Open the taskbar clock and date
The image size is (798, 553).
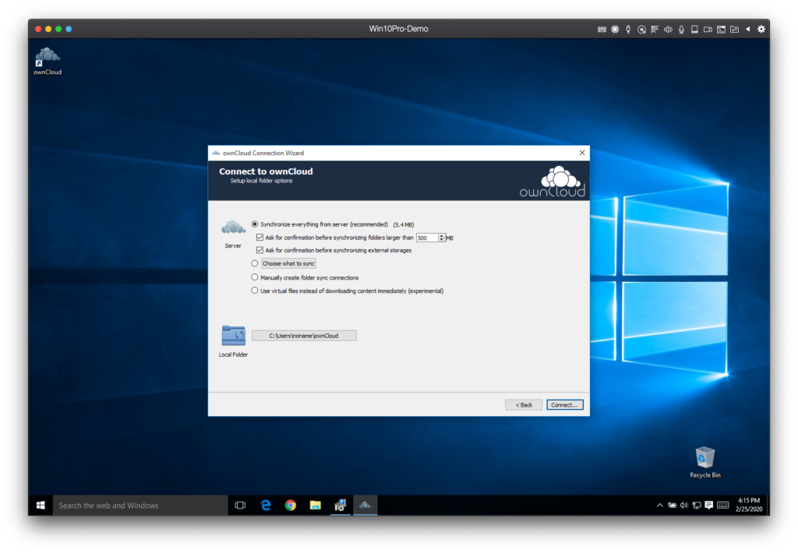click(x=749, y=505)
